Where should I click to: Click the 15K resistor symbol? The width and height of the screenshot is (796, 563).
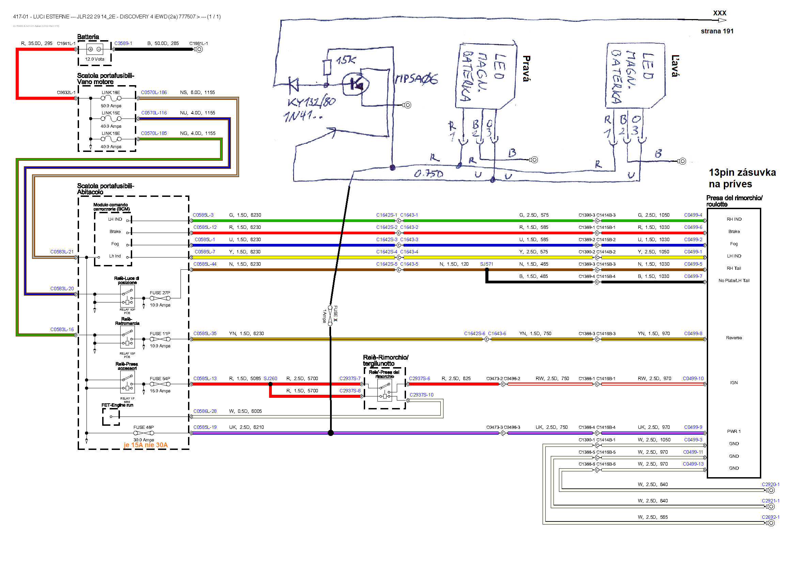[327, 67]
